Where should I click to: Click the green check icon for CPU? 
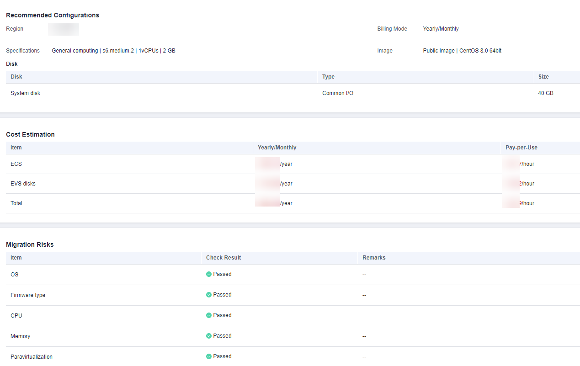[209, 316]
